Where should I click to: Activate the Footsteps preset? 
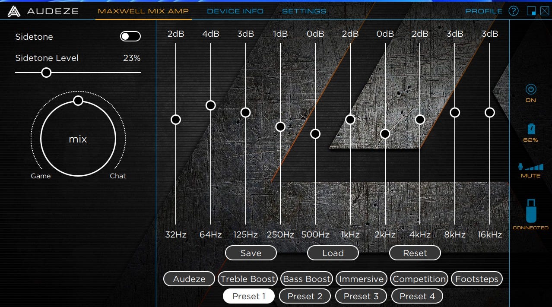coord(477,279)
